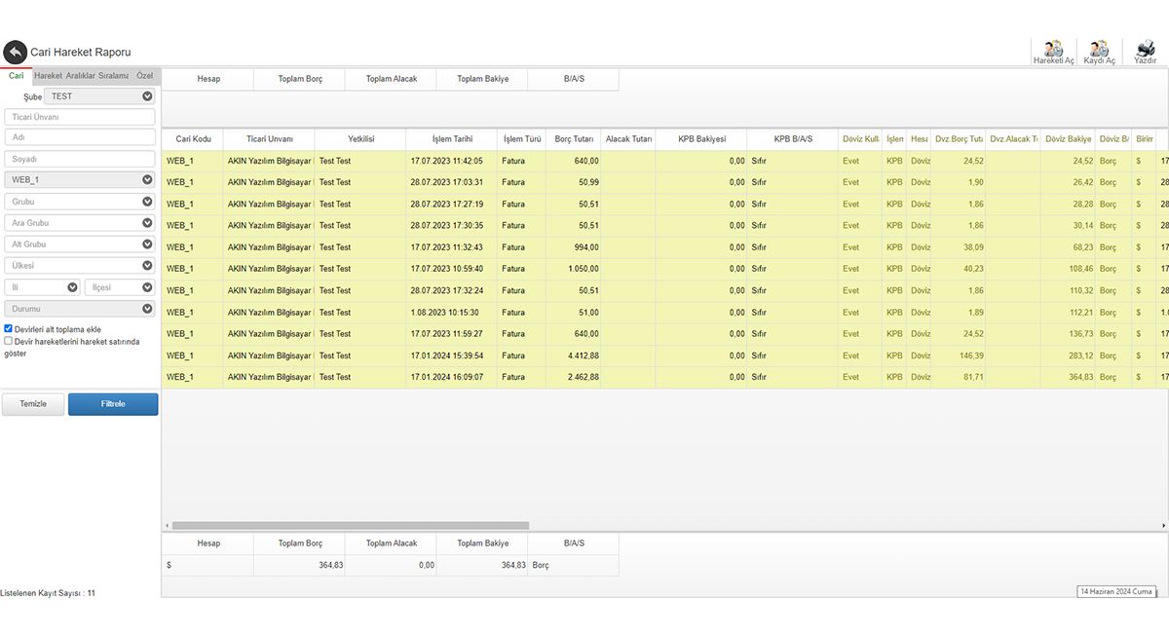
Task: Sort by İşlem Tarihi column header
Action: pos(451,139)
